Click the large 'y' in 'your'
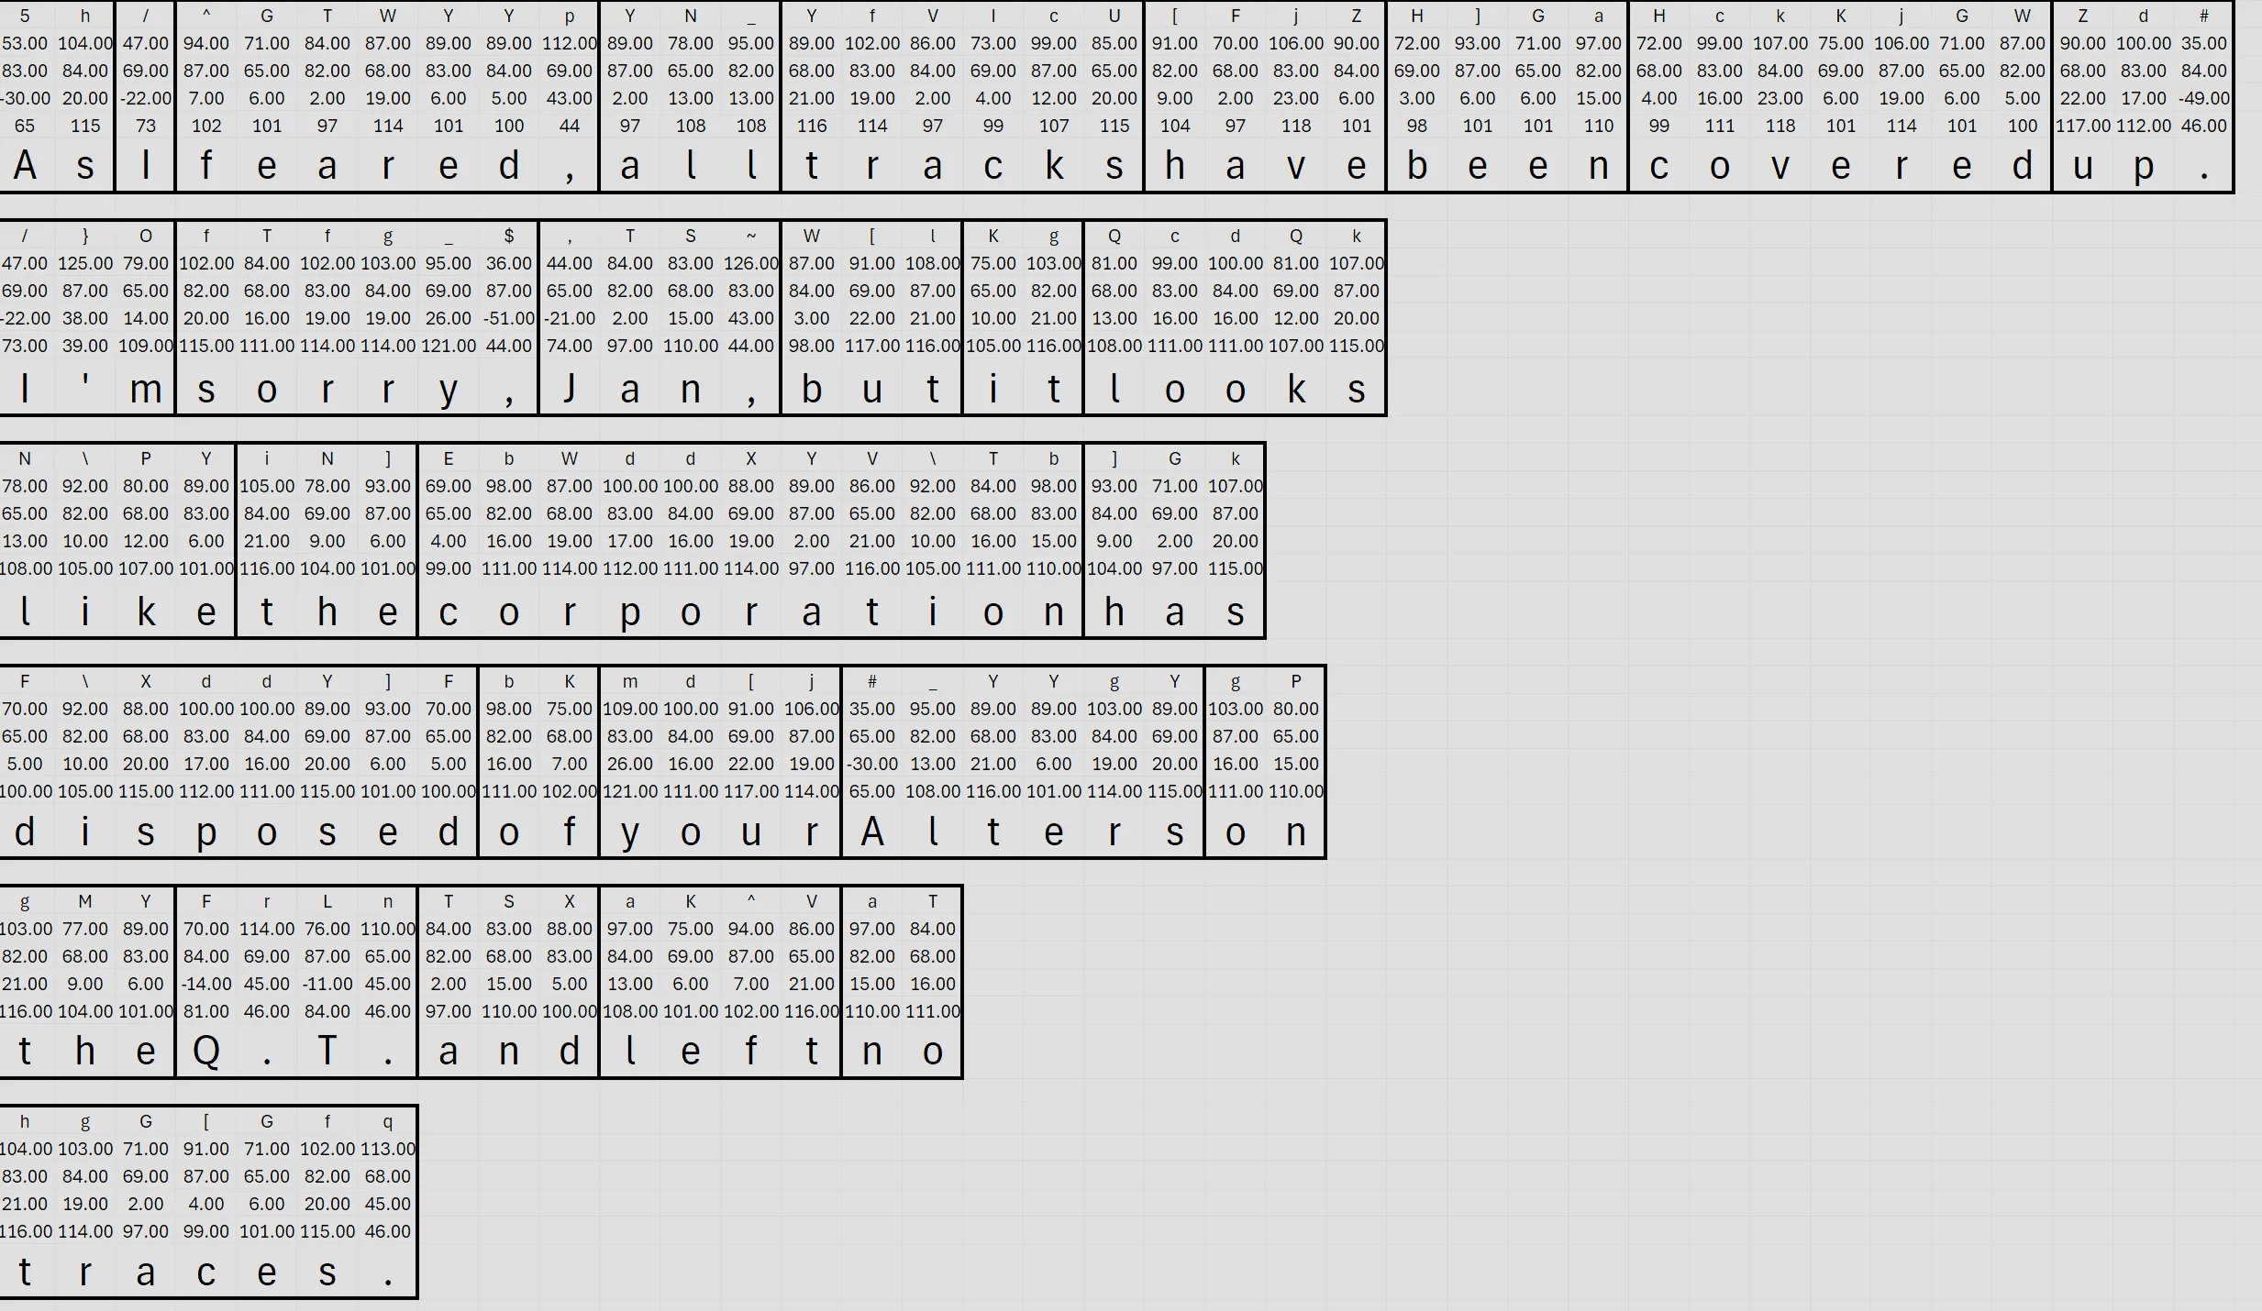2262x1311 pixels. pyautogui.click(x=630, y=832)
